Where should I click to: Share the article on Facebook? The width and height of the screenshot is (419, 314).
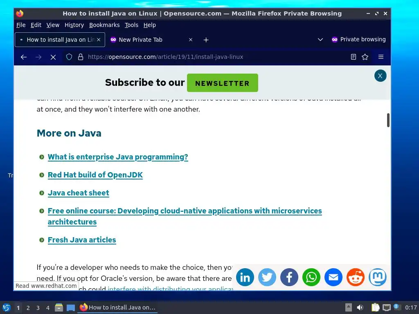pos(289,277)
